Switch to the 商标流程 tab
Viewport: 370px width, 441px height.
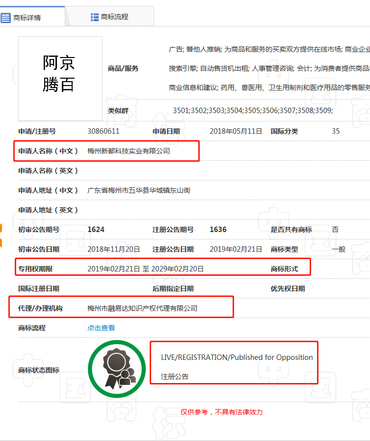coord(114,17)
